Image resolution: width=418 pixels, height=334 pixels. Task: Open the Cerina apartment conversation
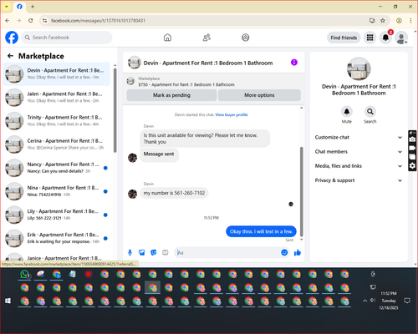(57, 144)
